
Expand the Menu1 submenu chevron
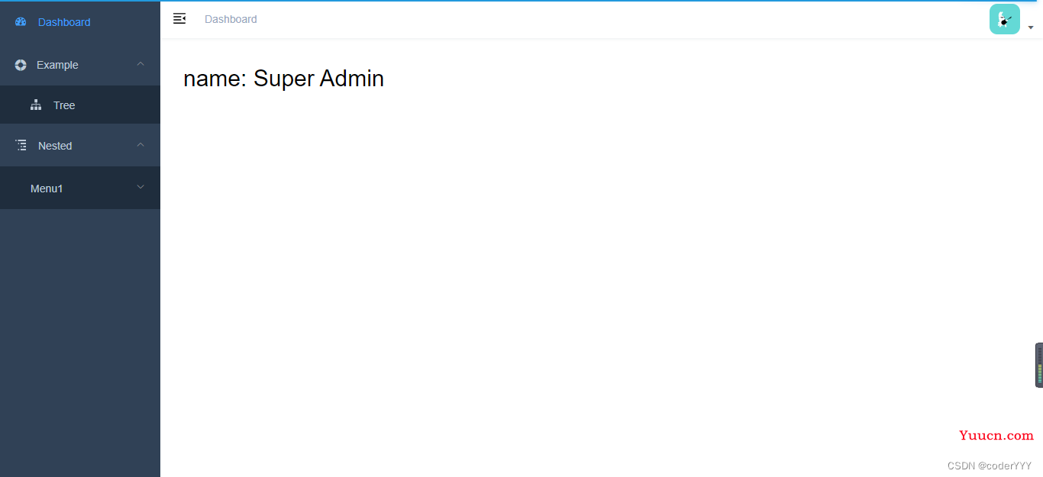140,187
